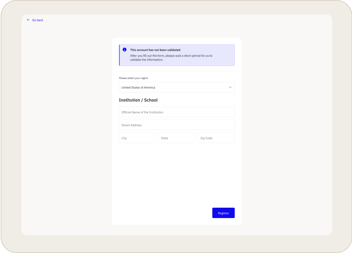Screen dimensions: 352x253
Task: Select United States of America region field
Action: [177, 87]
